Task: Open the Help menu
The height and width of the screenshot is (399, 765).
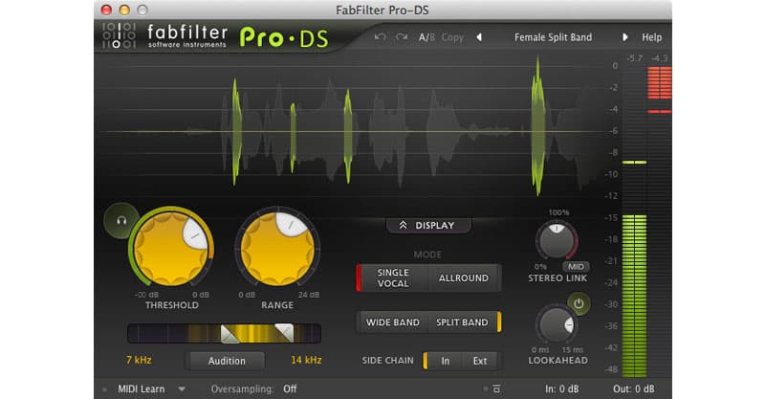Action: tap(651, 37)
